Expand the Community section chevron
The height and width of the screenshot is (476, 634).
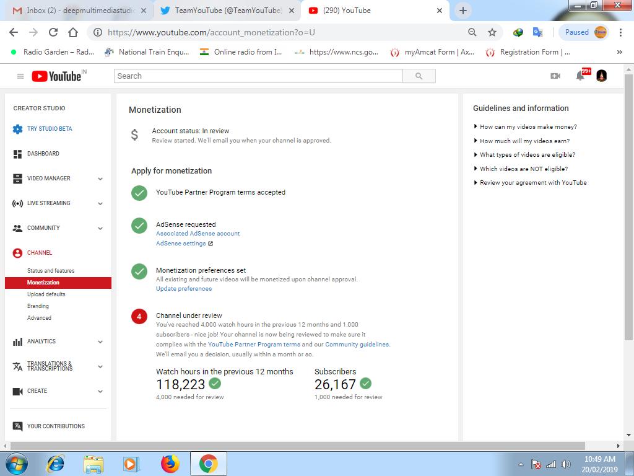click(x=100, y=229)
